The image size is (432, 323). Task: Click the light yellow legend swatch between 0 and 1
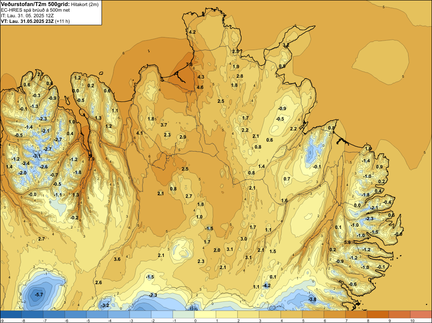click(205, 314)
